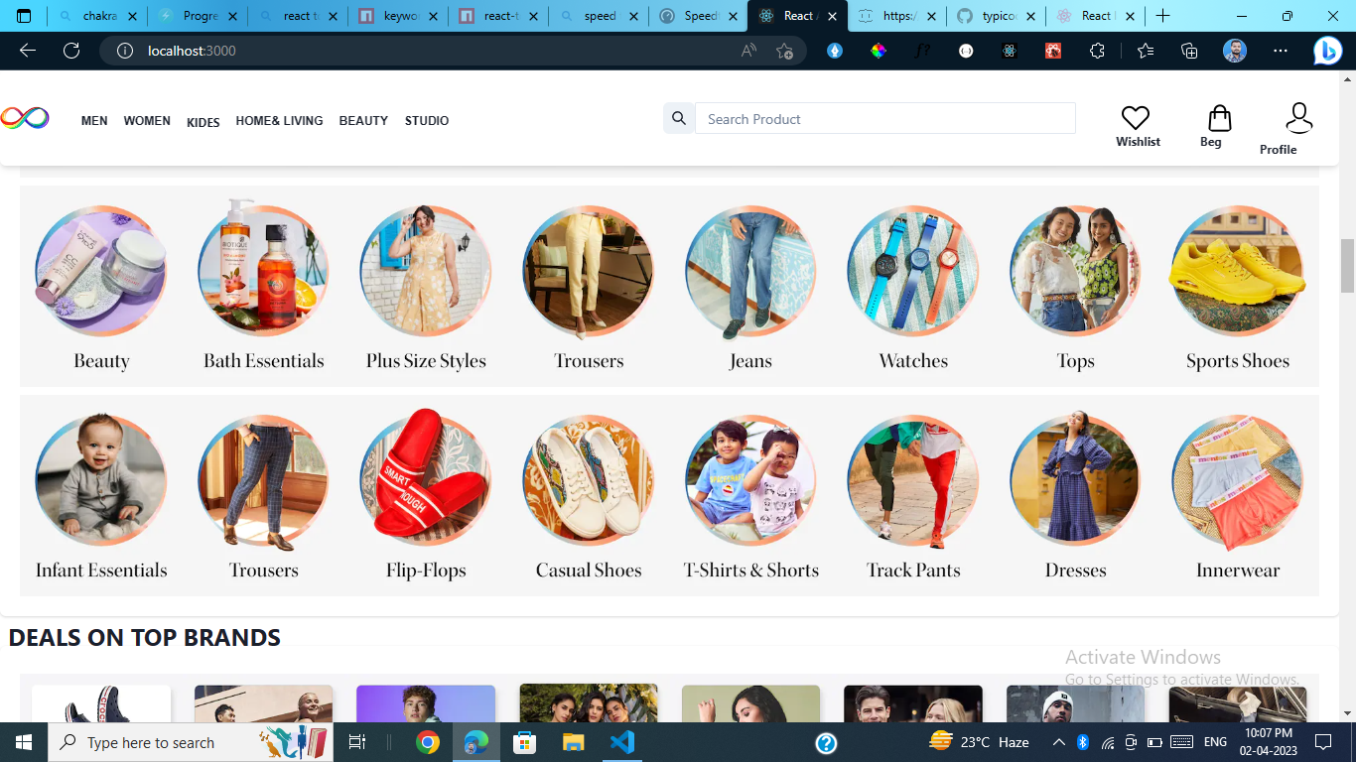Select the Flip-Flops category image
Image resolution: width=1356 pixels, height=762 pixels.
click(426, 478)
